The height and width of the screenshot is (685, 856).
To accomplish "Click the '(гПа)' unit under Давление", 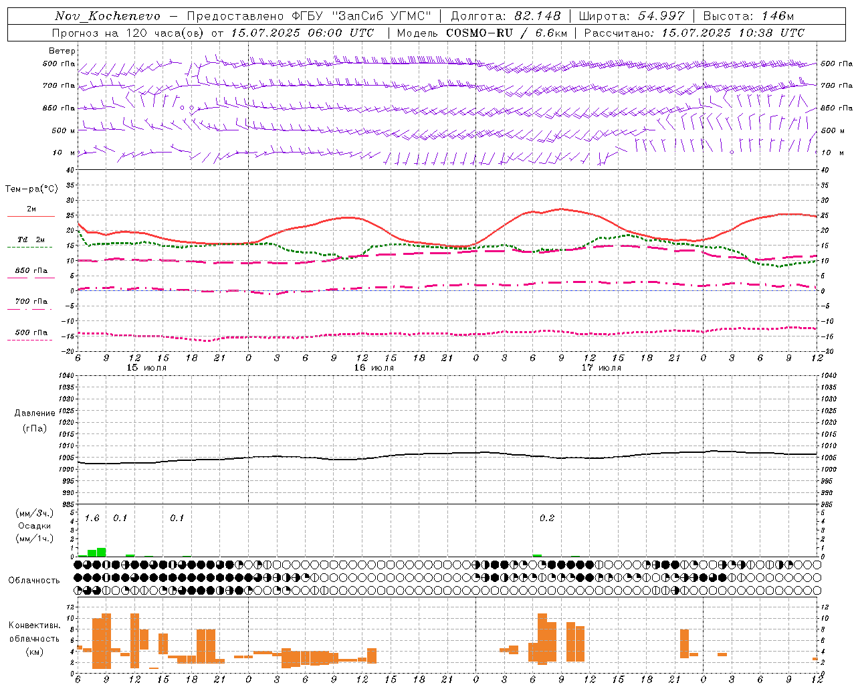I will click(35, 429).
